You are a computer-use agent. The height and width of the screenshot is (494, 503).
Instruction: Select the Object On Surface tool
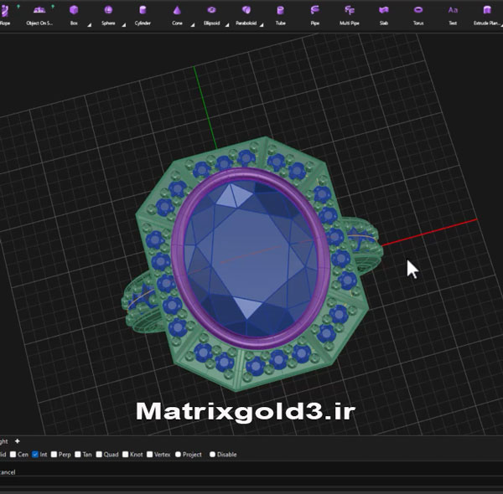pos(39,14)
